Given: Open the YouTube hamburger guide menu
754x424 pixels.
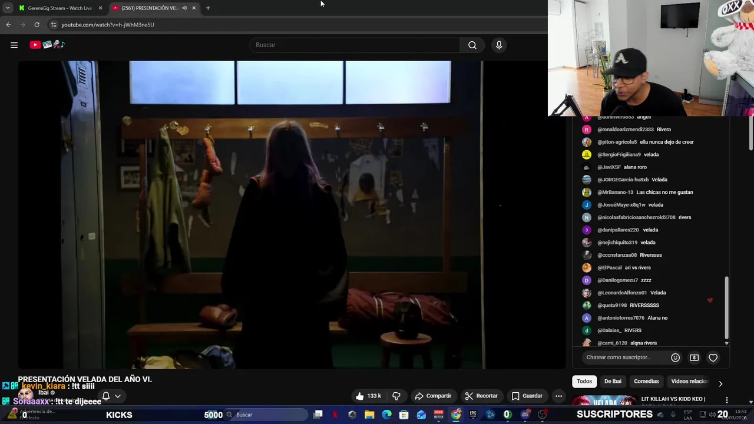Looking at the screenshot, I should (x=14, y=45).
